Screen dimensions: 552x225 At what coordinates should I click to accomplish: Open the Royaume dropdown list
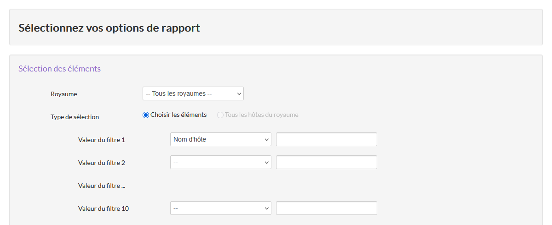pyautogui.click(x=193, y=93)
